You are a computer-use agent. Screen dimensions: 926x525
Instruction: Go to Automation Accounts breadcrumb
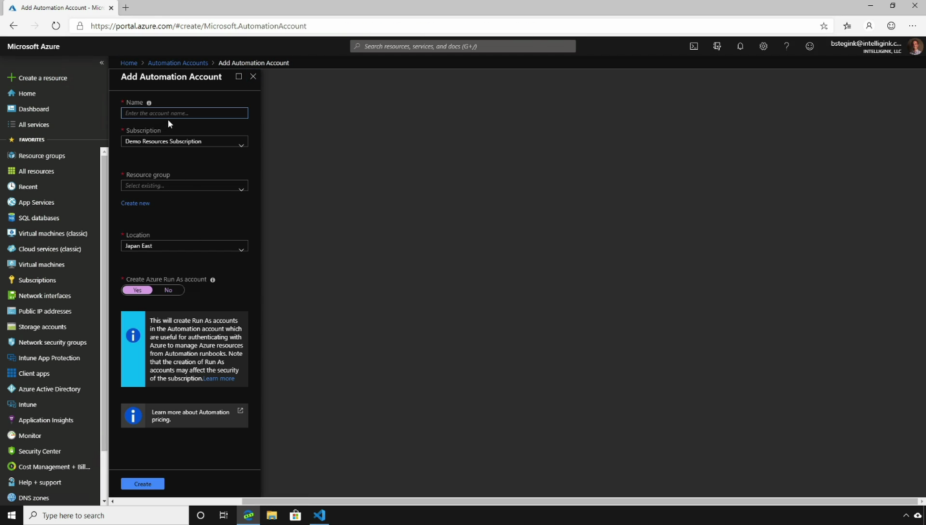click(x=178, y=63)
